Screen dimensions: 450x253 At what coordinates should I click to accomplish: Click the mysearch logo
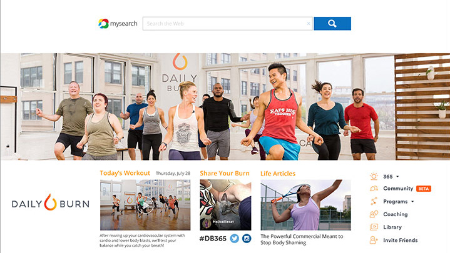[x=118, y=24]
